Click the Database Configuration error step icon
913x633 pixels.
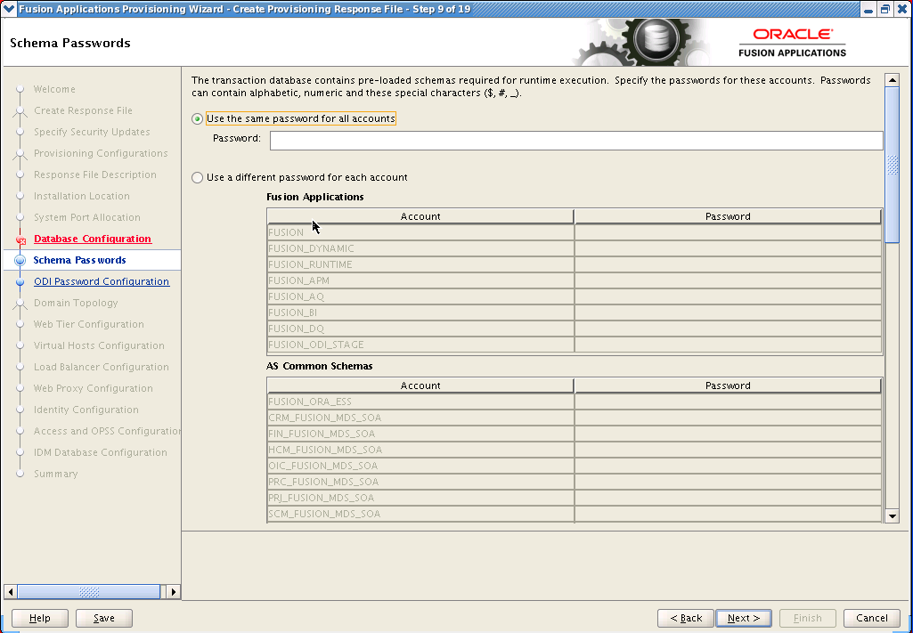pos(20,239)
